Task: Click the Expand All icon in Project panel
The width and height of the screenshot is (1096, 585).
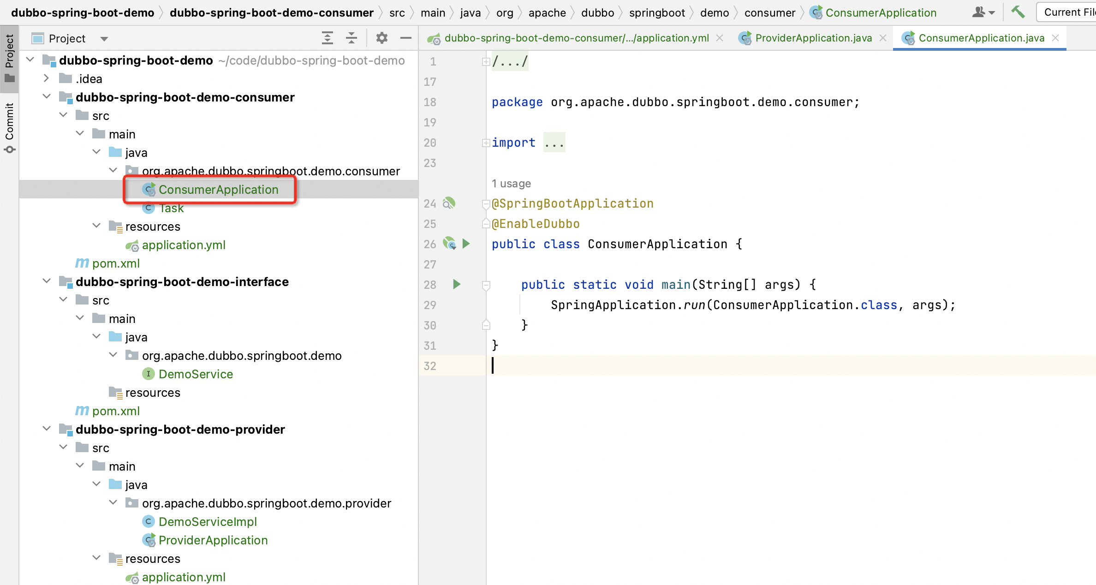Action: click(327, 38)
